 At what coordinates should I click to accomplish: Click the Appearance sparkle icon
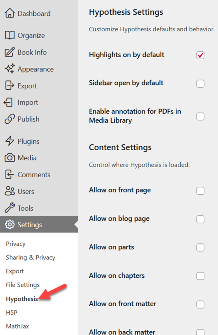pos(10,69)
